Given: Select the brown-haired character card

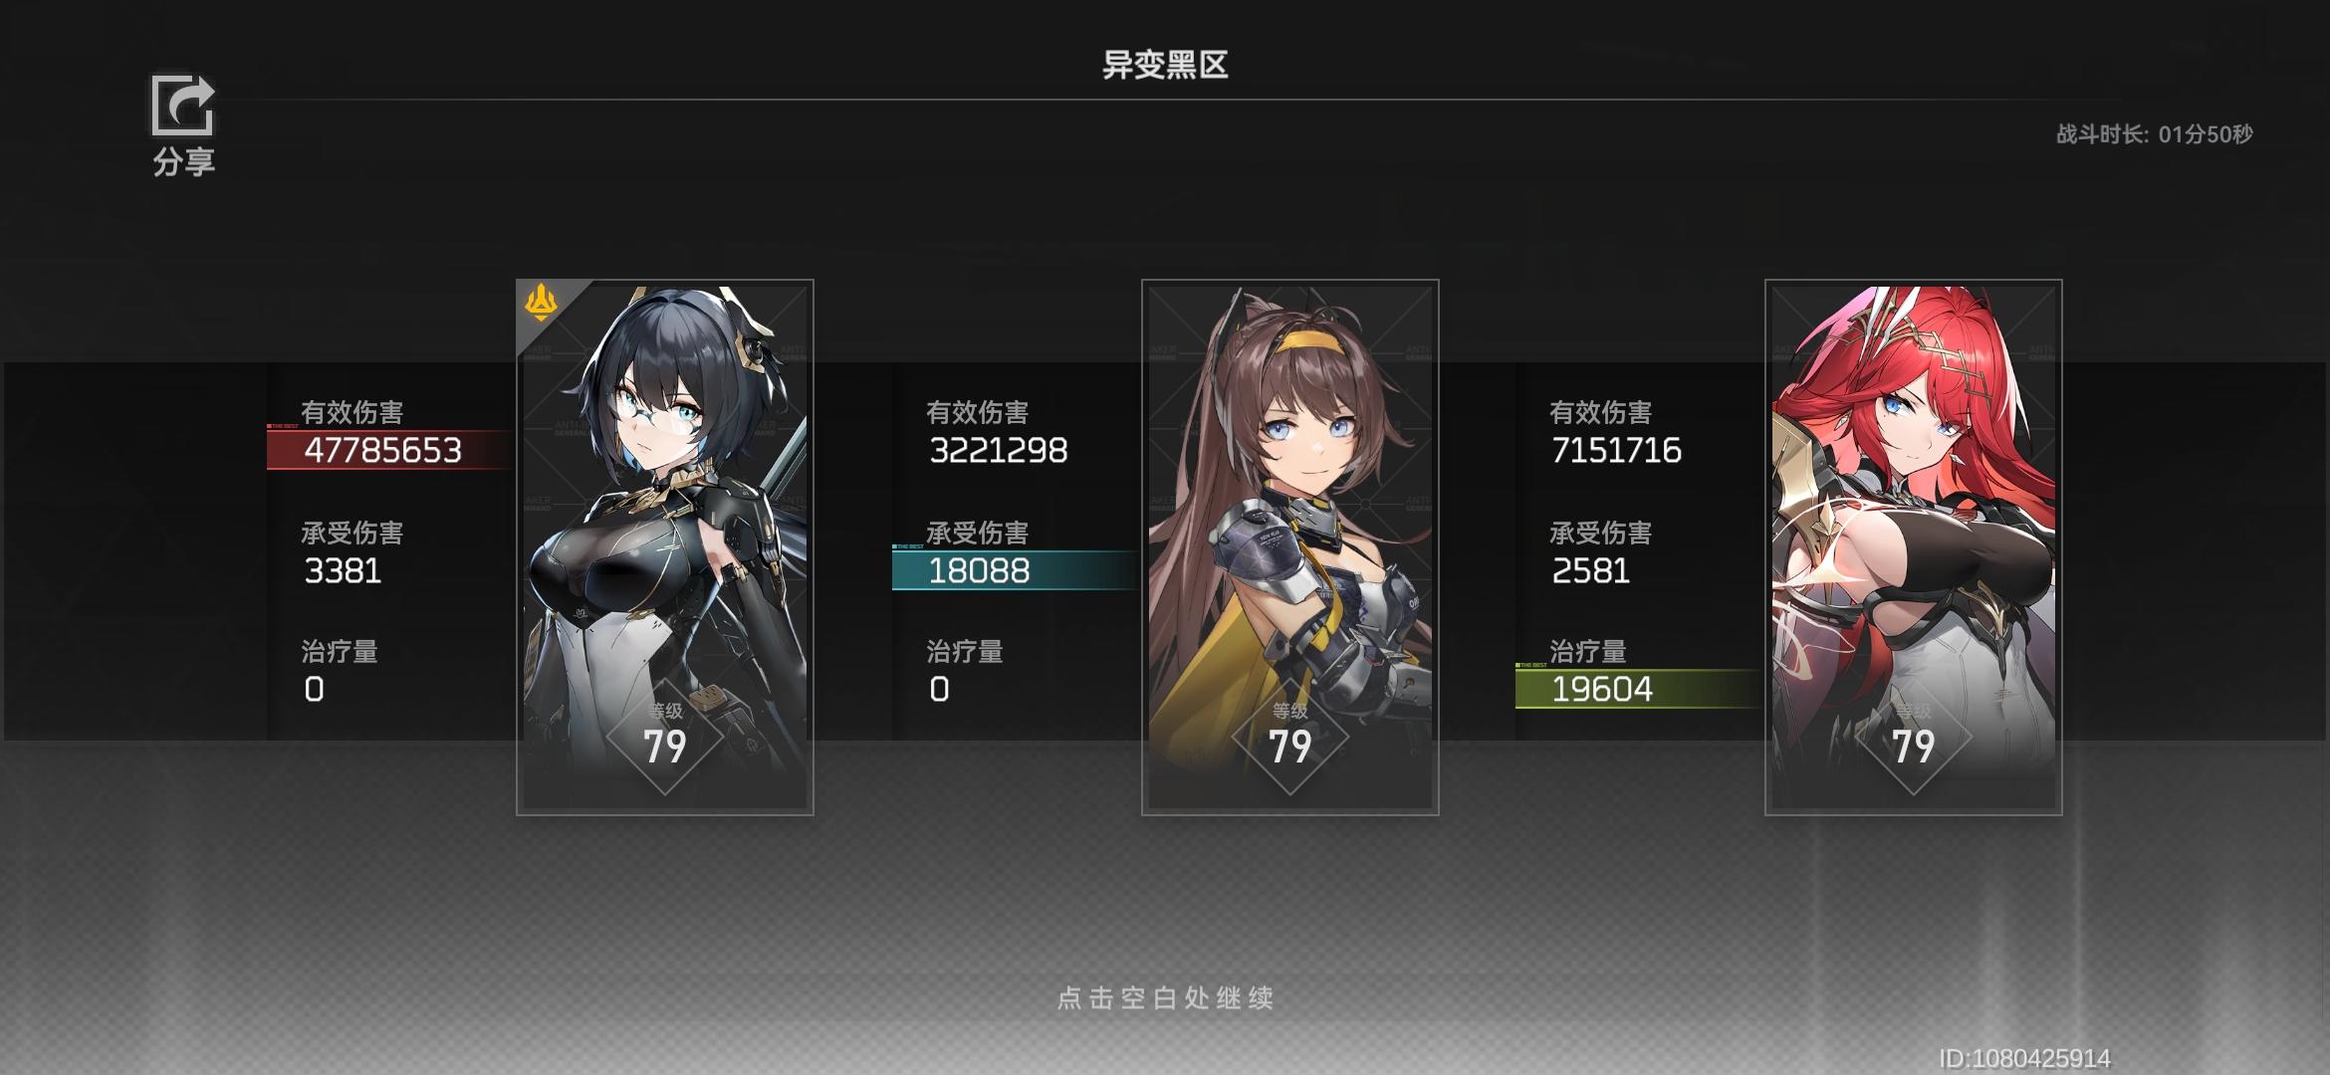Looking at the screenshot, I should [x=1289, y=547].
